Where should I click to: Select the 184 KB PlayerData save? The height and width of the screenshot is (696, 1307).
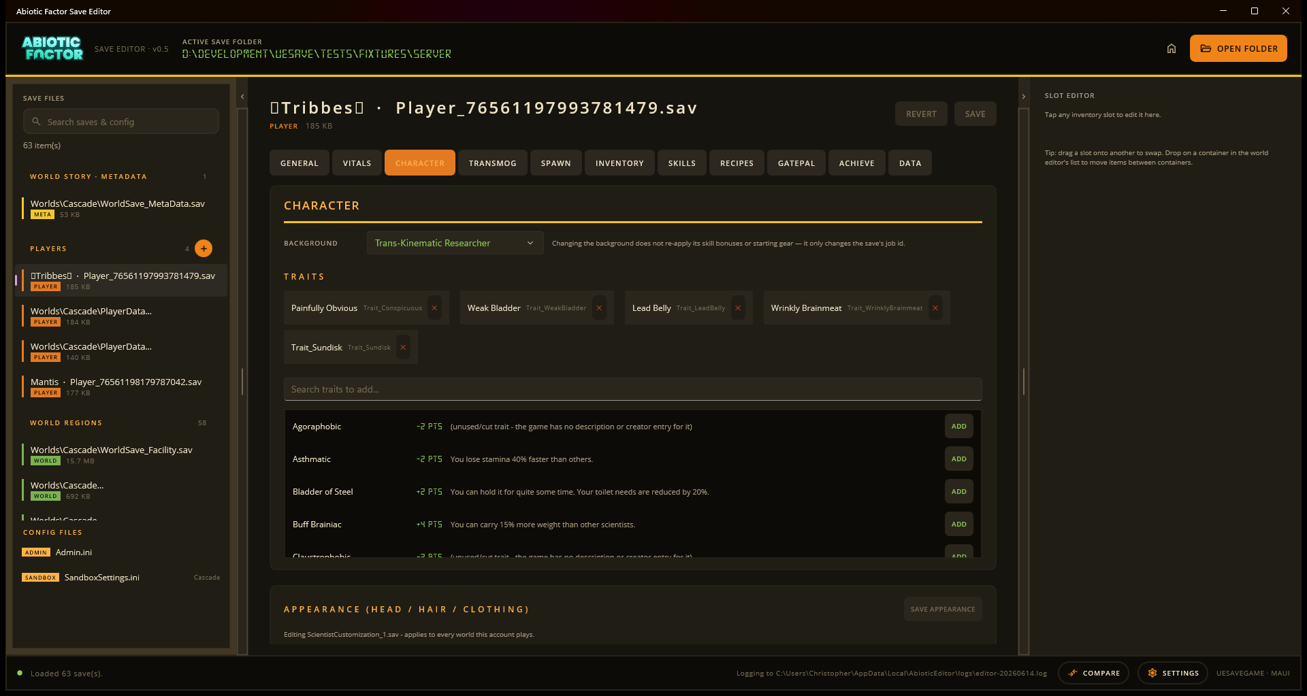pos(121,316)
